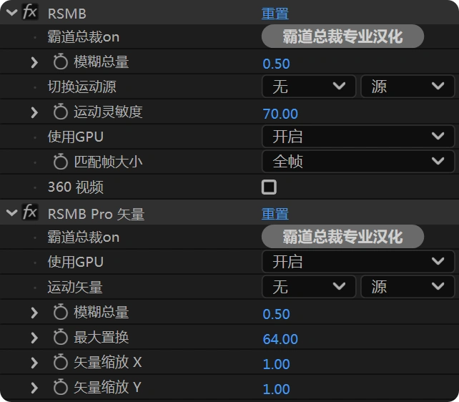Click the 运动矢量 label

click(x=75, y=287)
